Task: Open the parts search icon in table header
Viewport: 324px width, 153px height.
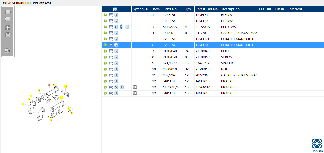Action: coord(115,9)
